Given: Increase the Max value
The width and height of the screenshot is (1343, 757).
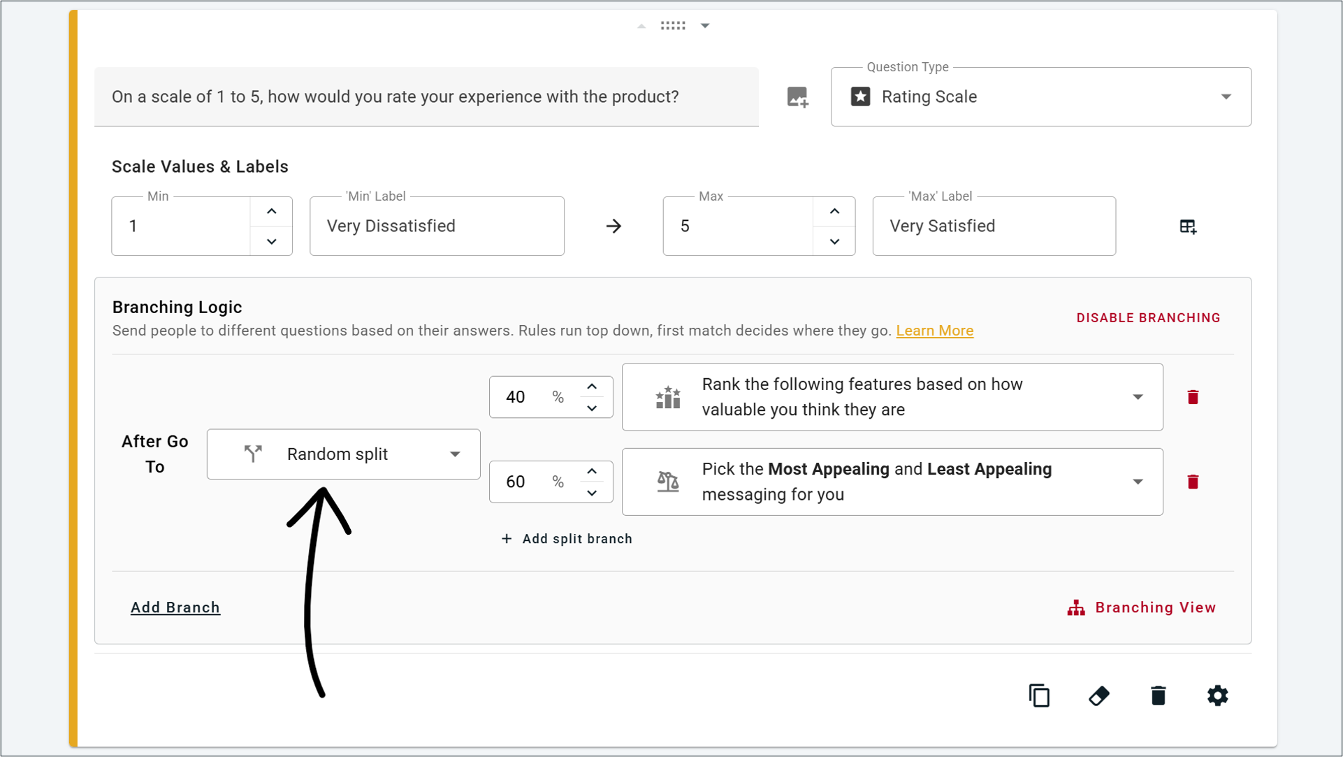Looking at the screenshot, I should [834, 211].
